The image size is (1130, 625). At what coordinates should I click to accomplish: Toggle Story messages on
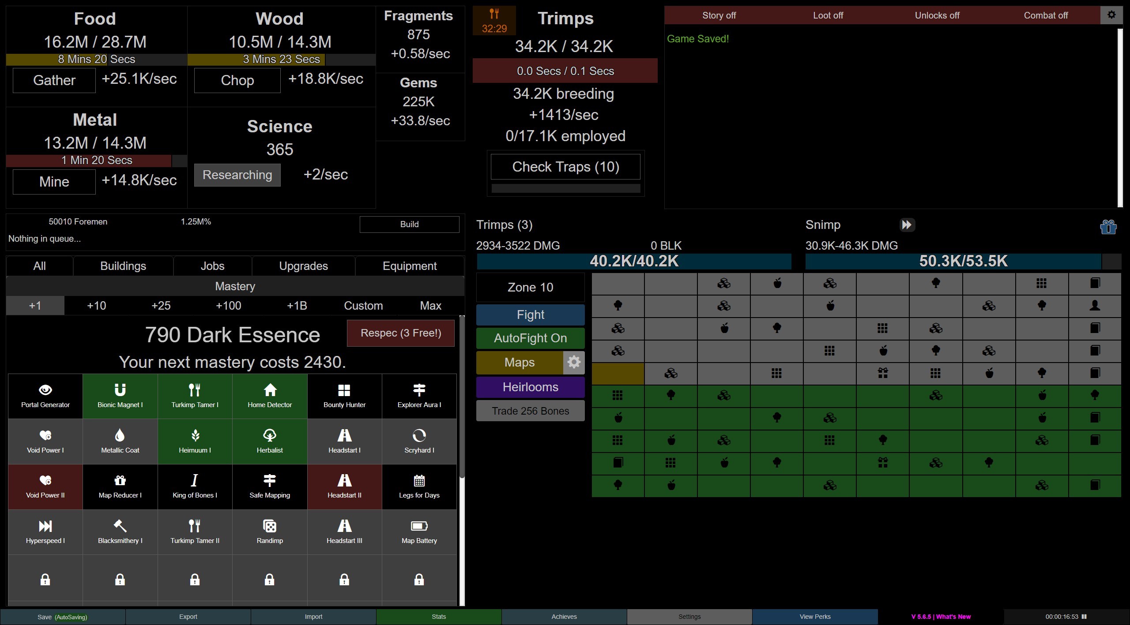tap(719, 15)
